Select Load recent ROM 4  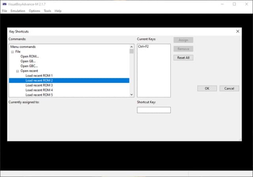click(39, 90)
